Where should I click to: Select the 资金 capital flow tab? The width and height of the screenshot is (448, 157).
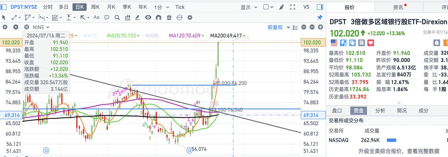click(x=359, y=110)
